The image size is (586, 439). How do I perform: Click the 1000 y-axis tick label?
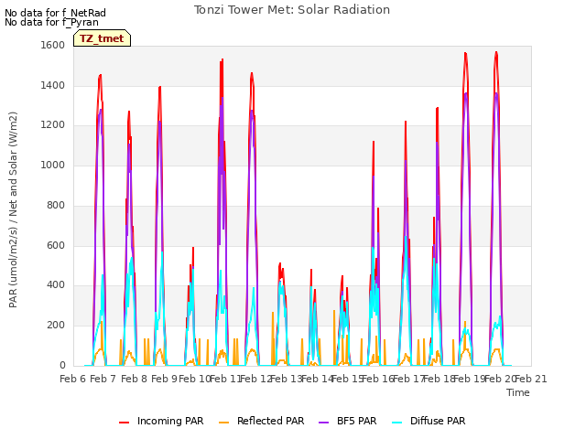pyautogui.click(x=53, y=165)
